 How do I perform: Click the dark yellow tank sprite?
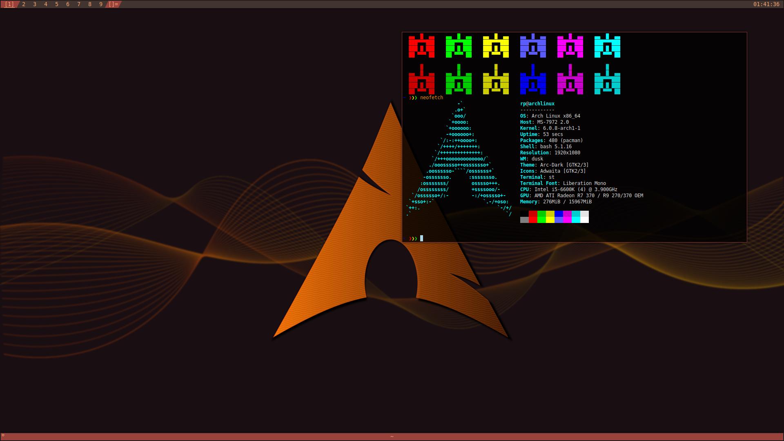[496, 79]
